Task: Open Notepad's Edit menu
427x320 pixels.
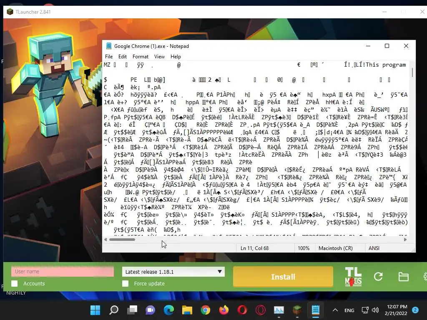Action: point(123,57)
